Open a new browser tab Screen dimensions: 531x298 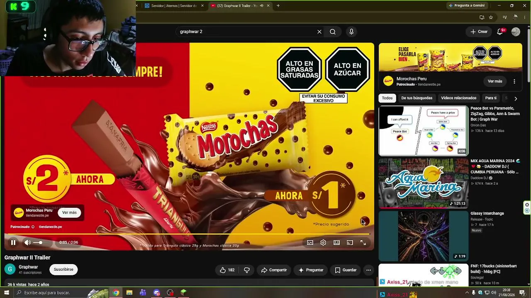(x=278, y=6)
